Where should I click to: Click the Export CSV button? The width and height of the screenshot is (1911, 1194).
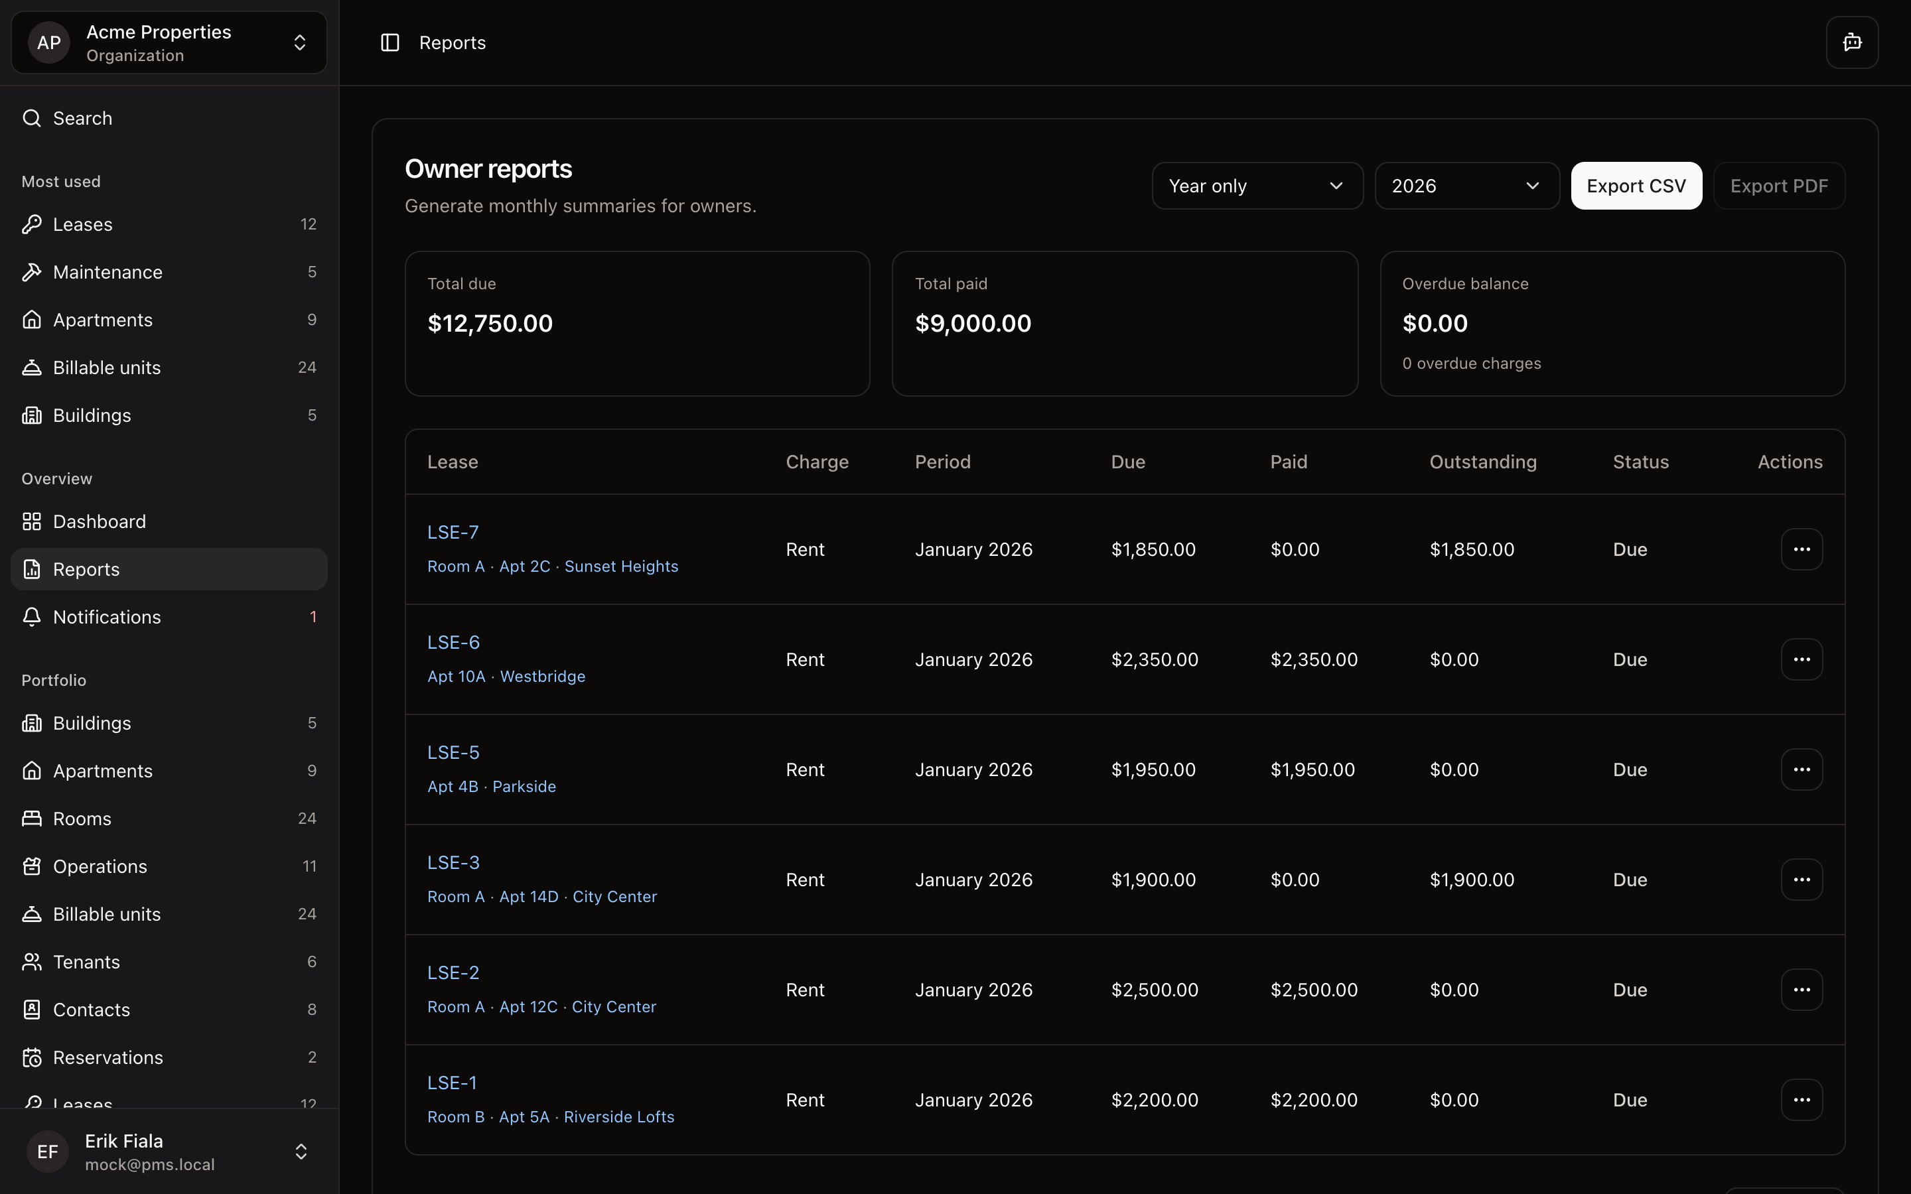(1636, 186)
